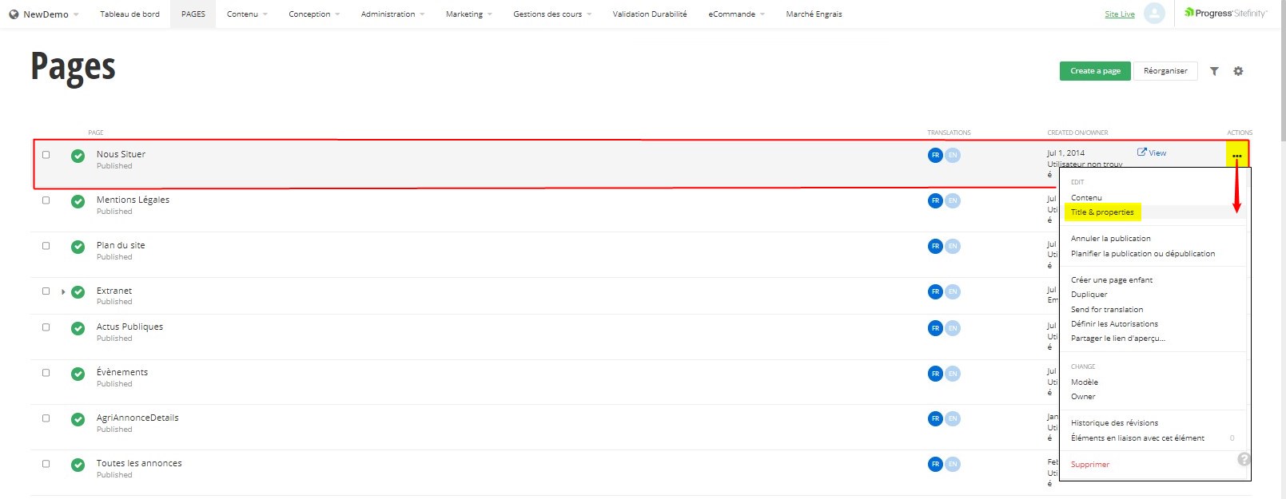Tick the checkbox for Actus Publiques

(x=46, y=327)
